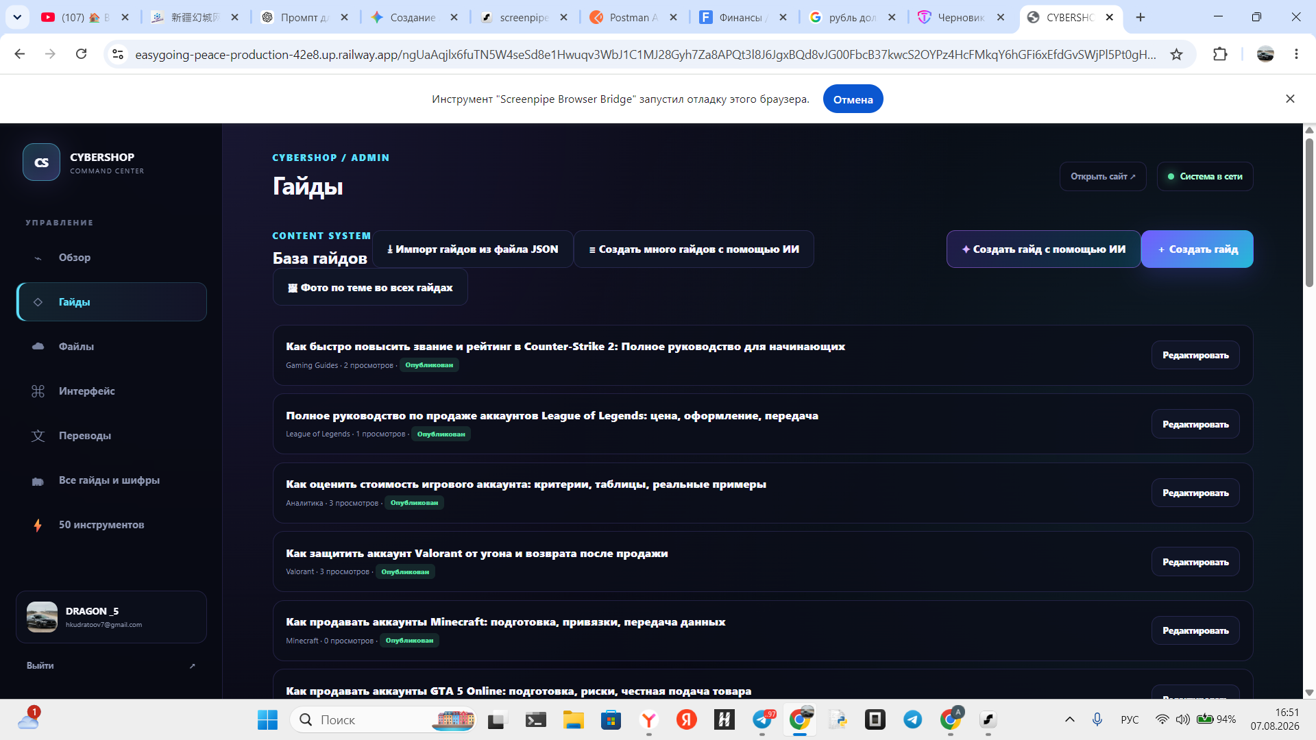Click the diamond icon beside Гайды

38,302
